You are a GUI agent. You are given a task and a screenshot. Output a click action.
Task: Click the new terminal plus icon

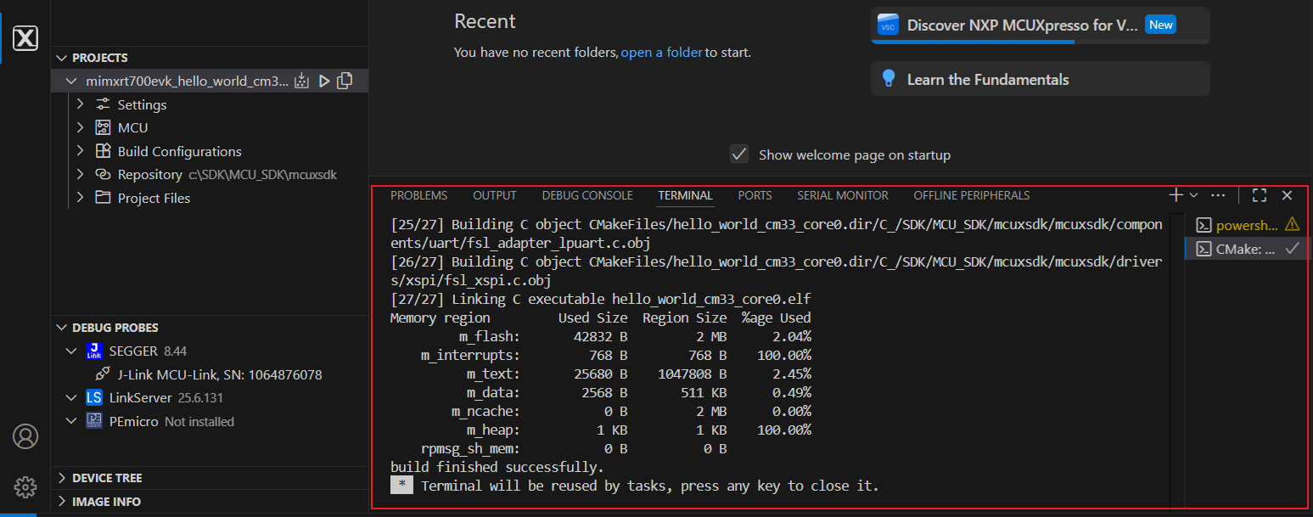tap(1176, 195)
